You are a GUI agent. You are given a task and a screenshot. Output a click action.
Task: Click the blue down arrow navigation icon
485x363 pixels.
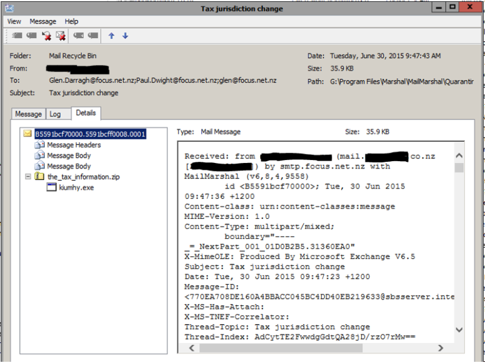pos(125,35)
